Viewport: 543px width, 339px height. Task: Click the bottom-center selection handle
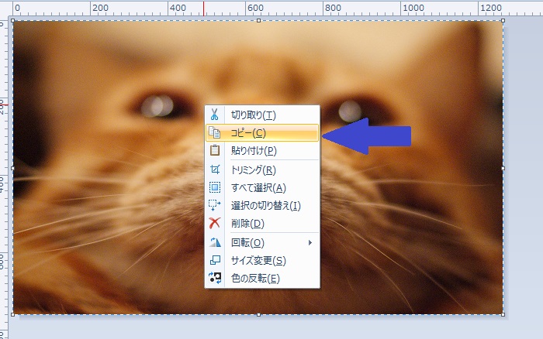click(x=258, y=314)
